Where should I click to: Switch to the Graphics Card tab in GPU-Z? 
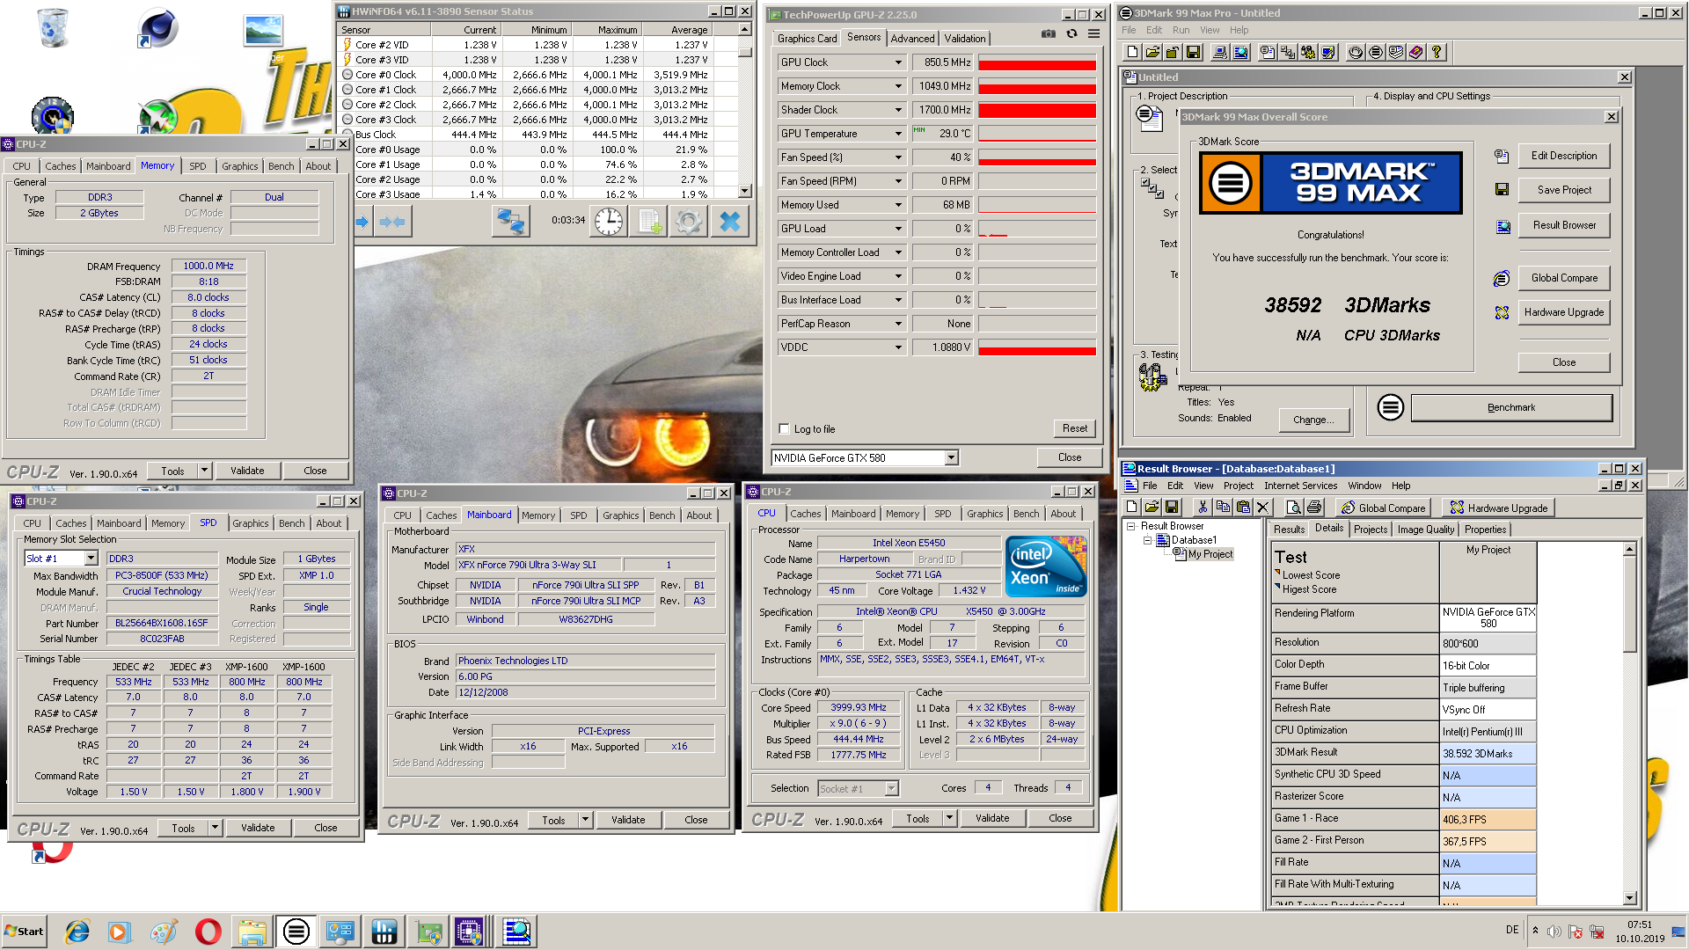click(x=807, y=39)
